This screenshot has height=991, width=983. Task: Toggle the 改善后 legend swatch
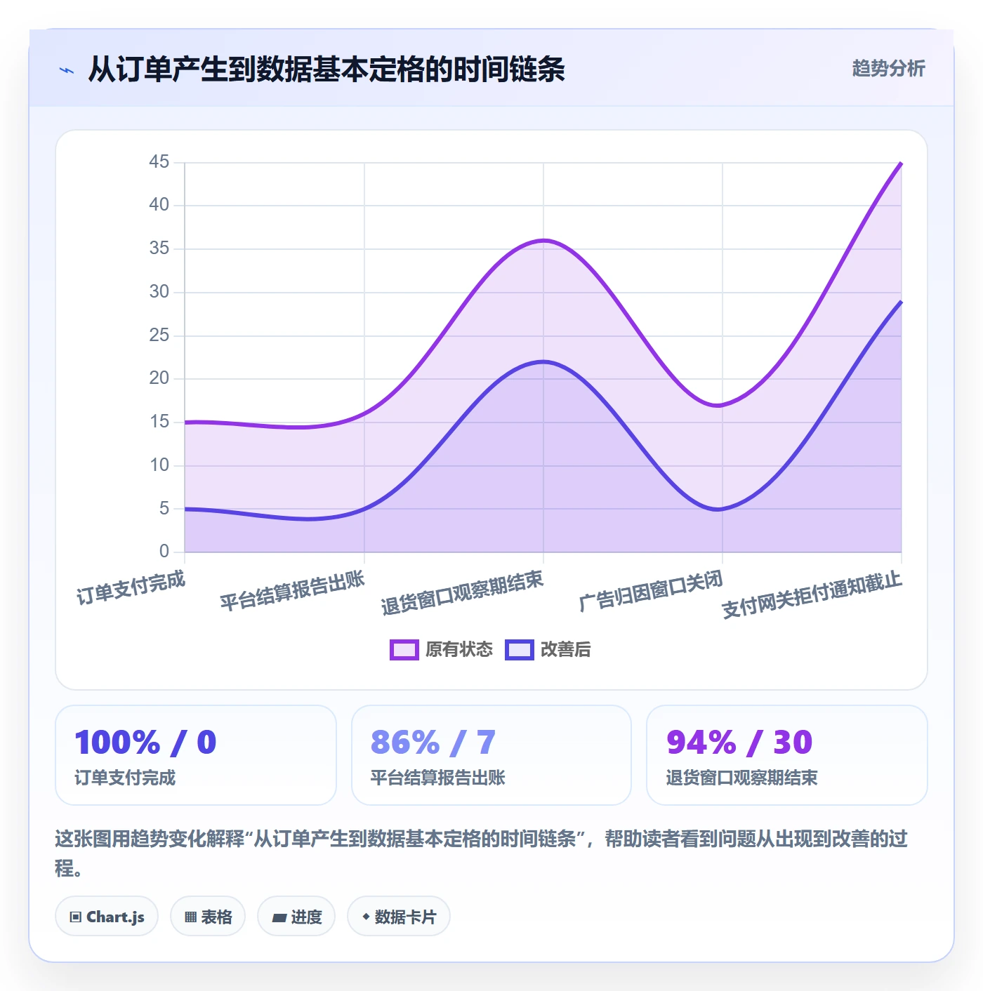[520, 650]
